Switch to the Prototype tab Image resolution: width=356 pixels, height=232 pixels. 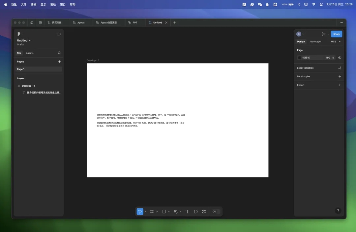(x=315, y=42)
